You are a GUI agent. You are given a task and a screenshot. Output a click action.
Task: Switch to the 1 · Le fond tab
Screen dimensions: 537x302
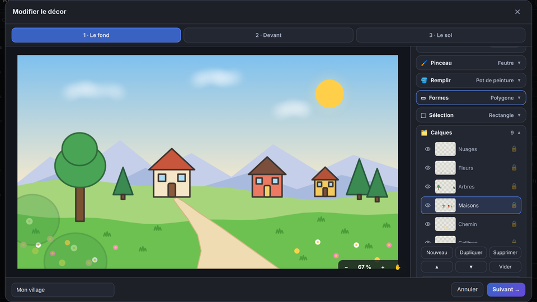point(96,35)
